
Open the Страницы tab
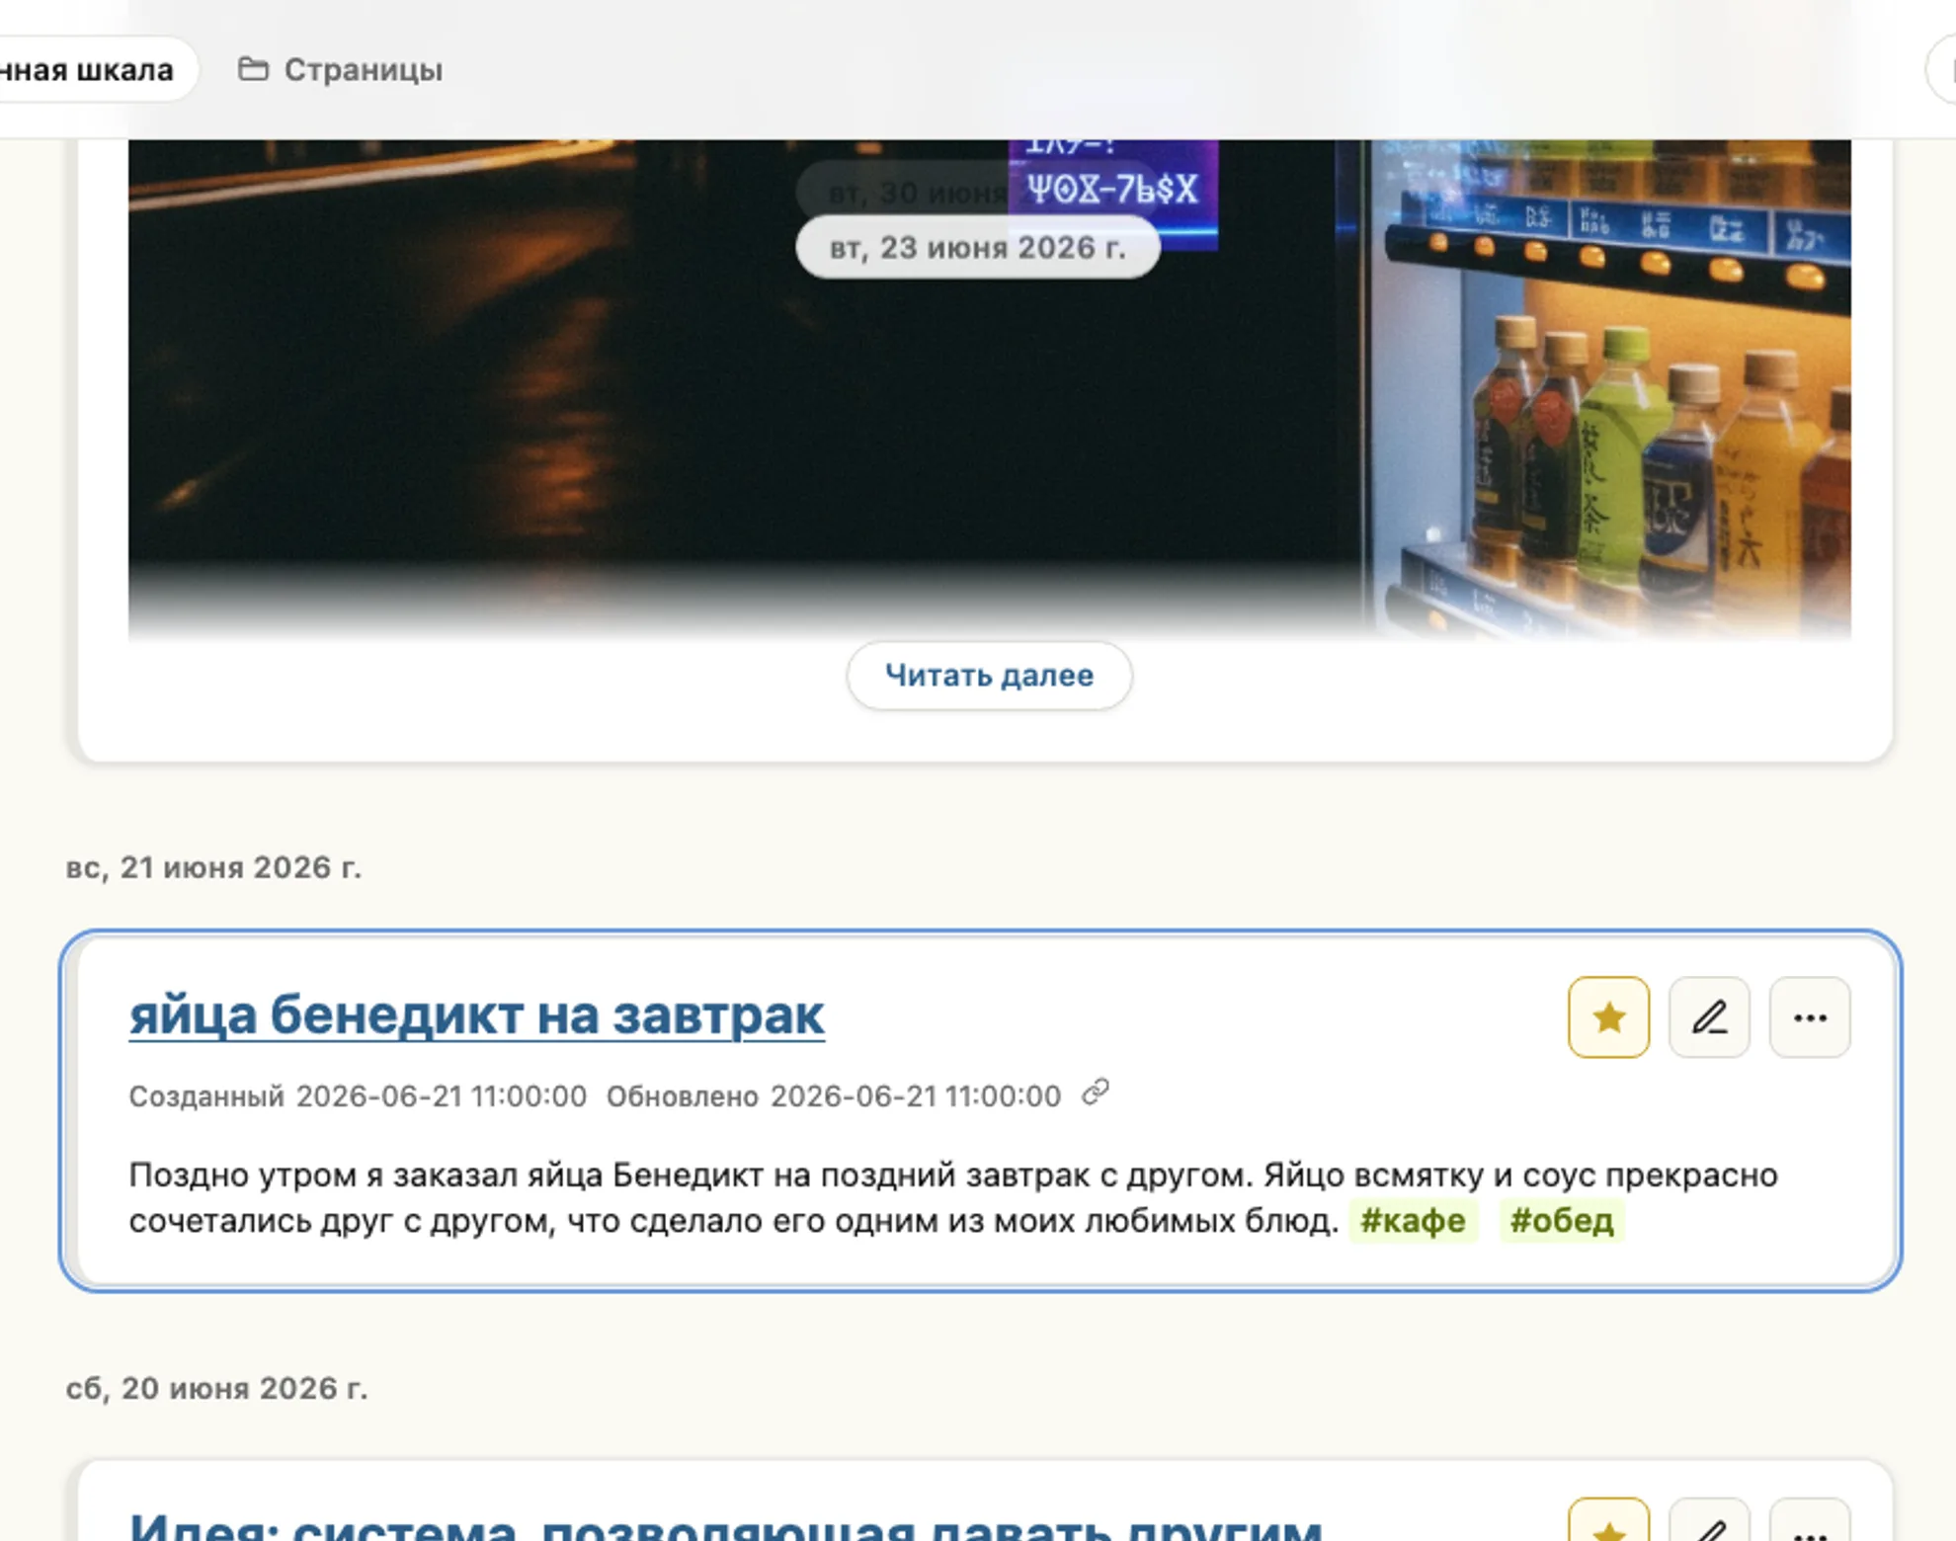click(341, 70)
